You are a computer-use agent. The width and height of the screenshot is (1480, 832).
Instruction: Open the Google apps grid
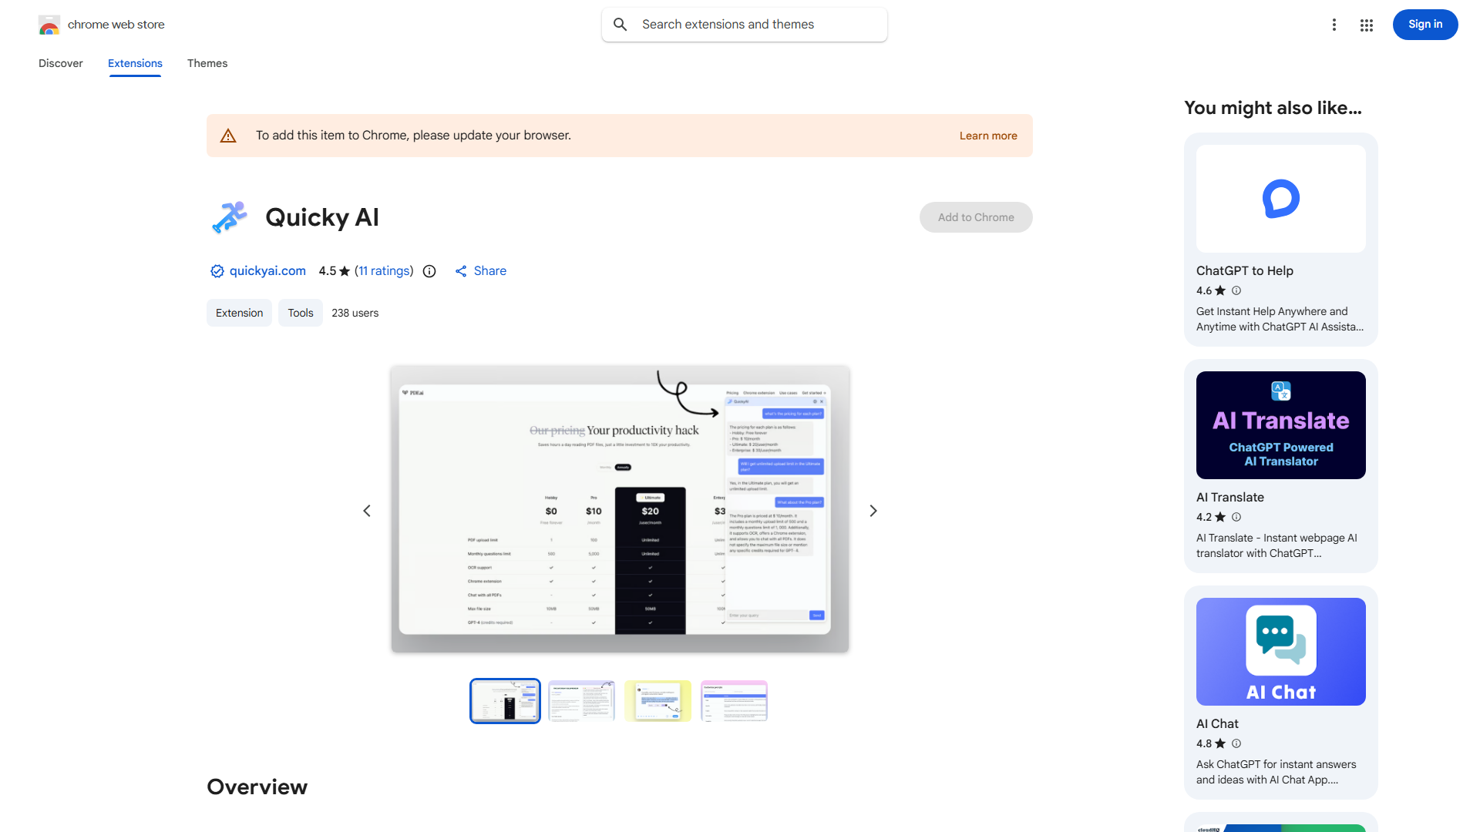(x=1366, y=25)
